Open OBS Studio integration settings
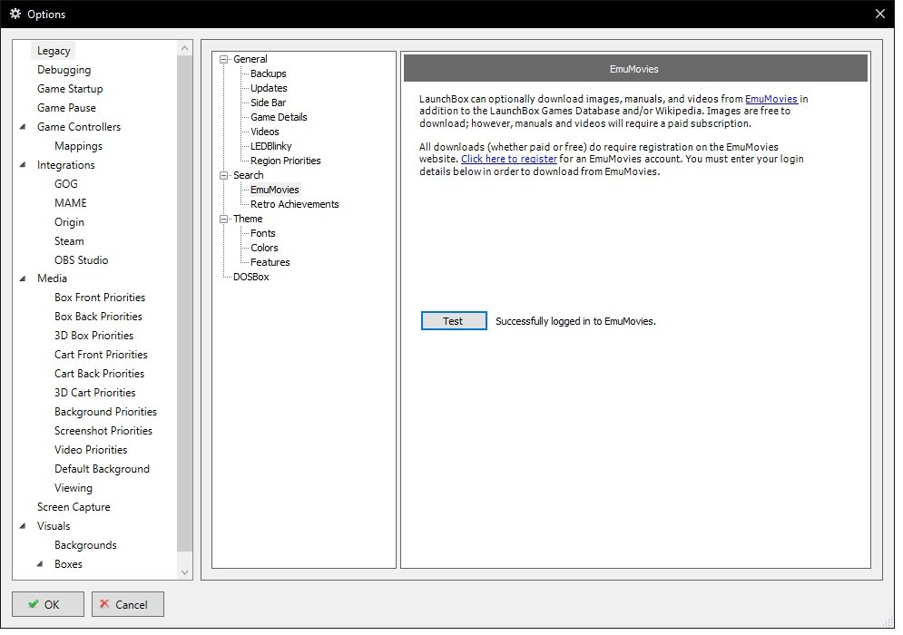This screenshot has width=903, height=635. pyautogui.click(x=81, y=259)
